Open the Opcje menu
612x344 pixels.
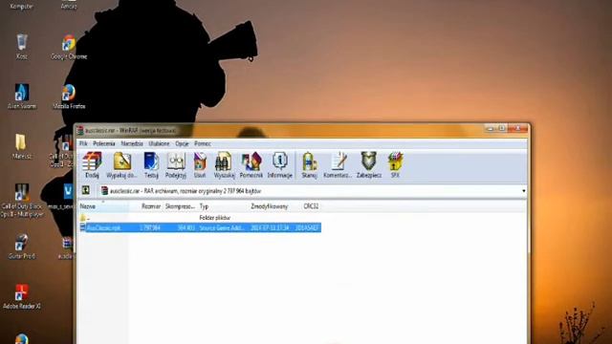(x=182, y=143)
